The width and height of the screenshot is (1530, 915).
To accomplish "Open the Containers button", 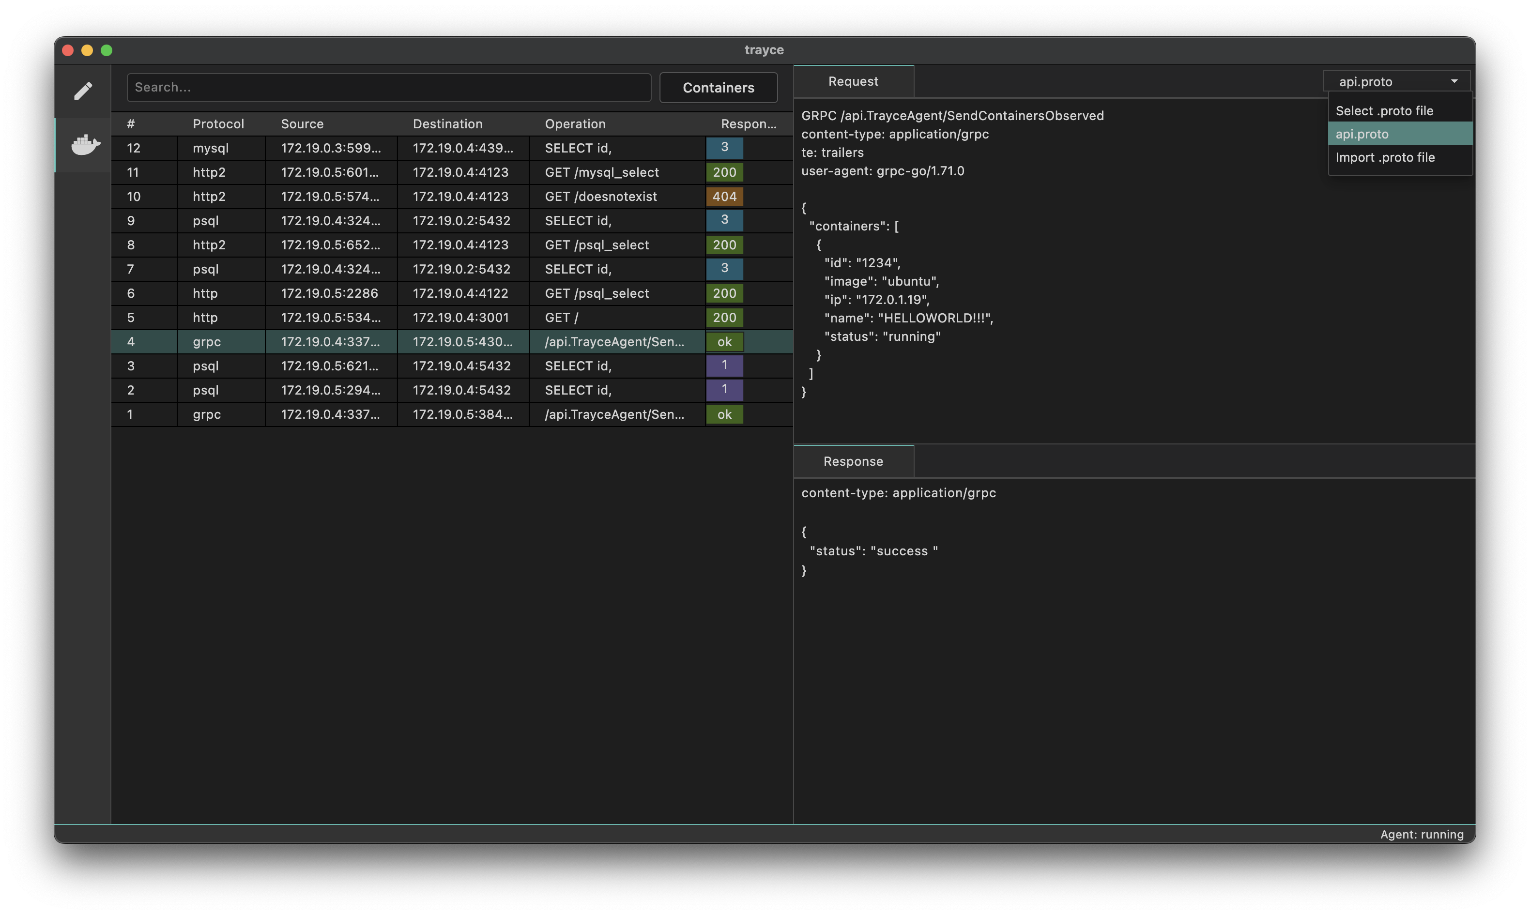I will pos(718,88).
